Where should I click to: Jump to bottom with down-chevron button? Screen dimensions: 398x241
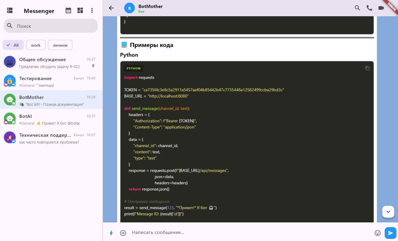[x=388, y=212]
